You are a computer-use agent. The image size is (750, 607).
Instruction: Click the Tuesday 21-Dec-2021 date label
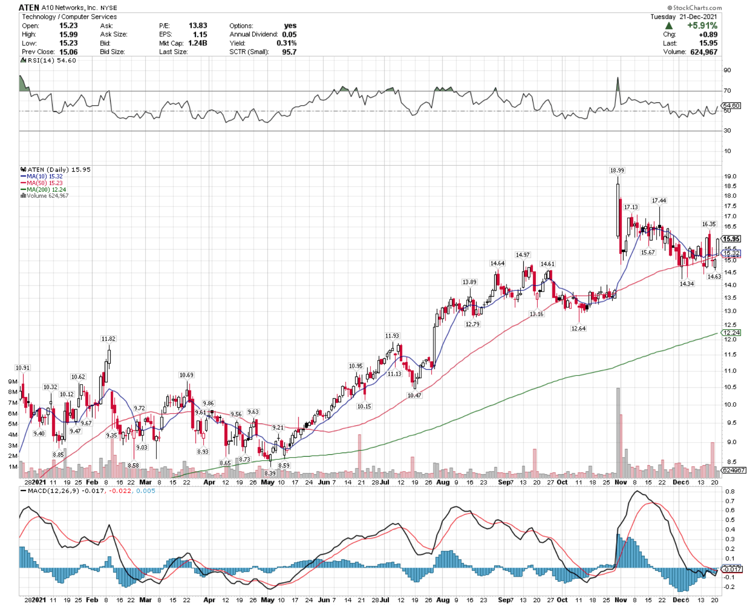(x=684, y=17)
